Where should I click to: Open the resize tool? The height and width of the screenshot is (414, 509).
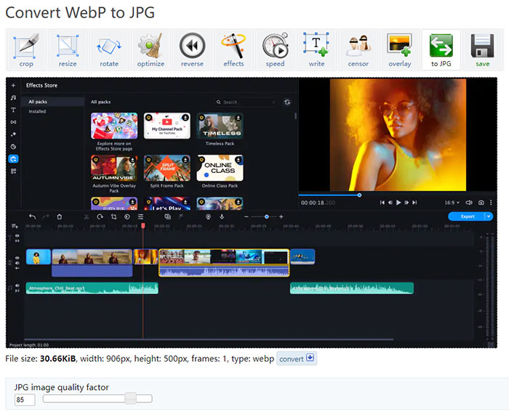pos(68,49)
